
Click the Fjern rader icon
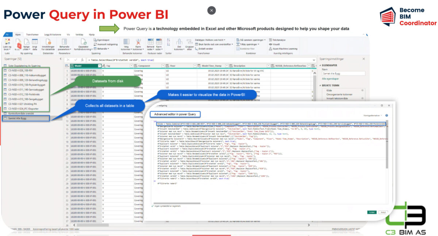pos(159,42)
